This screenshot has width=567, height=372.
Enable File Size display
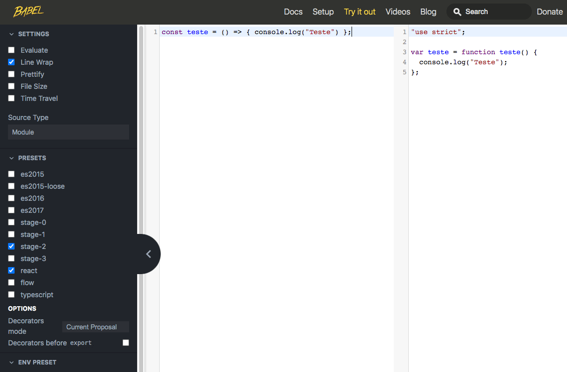click(x=11, y=86)
